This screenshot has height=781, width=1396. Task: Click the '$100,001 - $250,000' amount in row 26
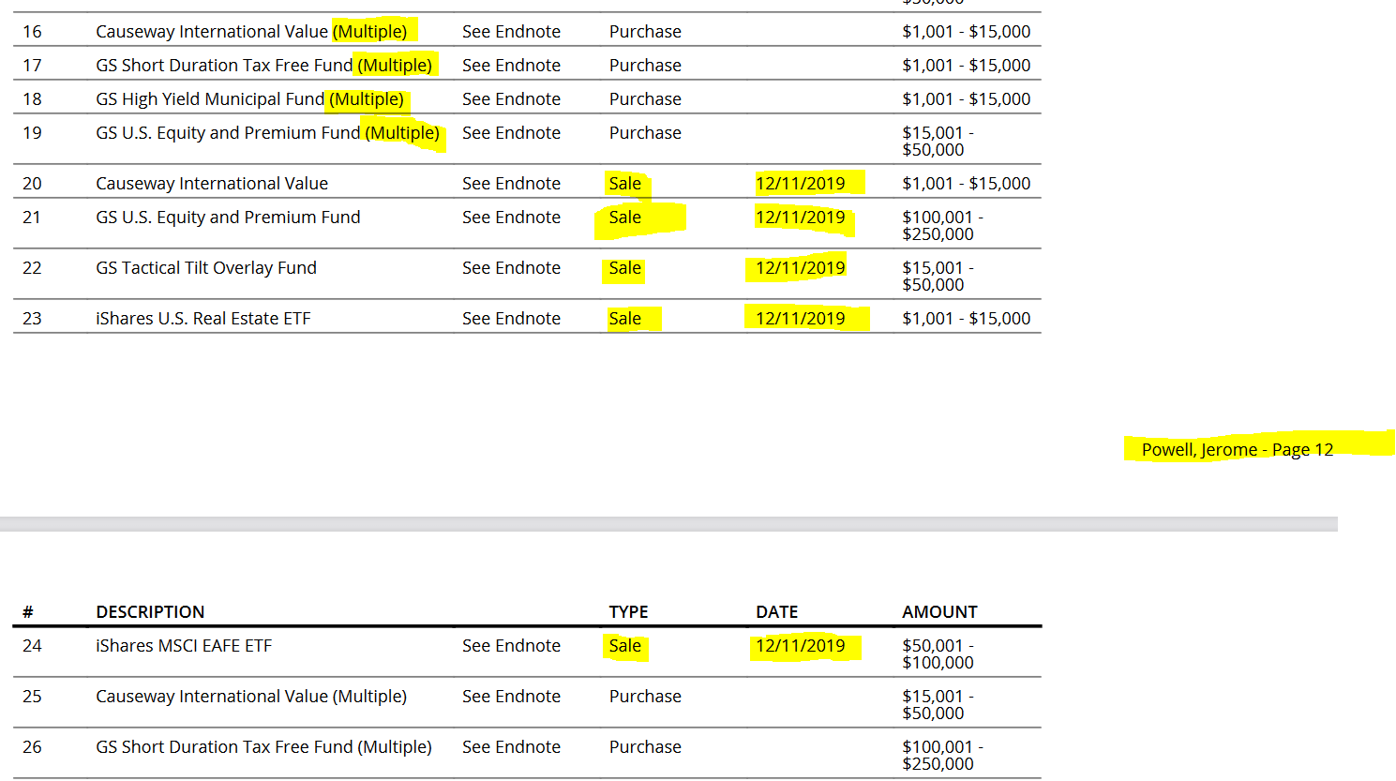coord(942,756)
